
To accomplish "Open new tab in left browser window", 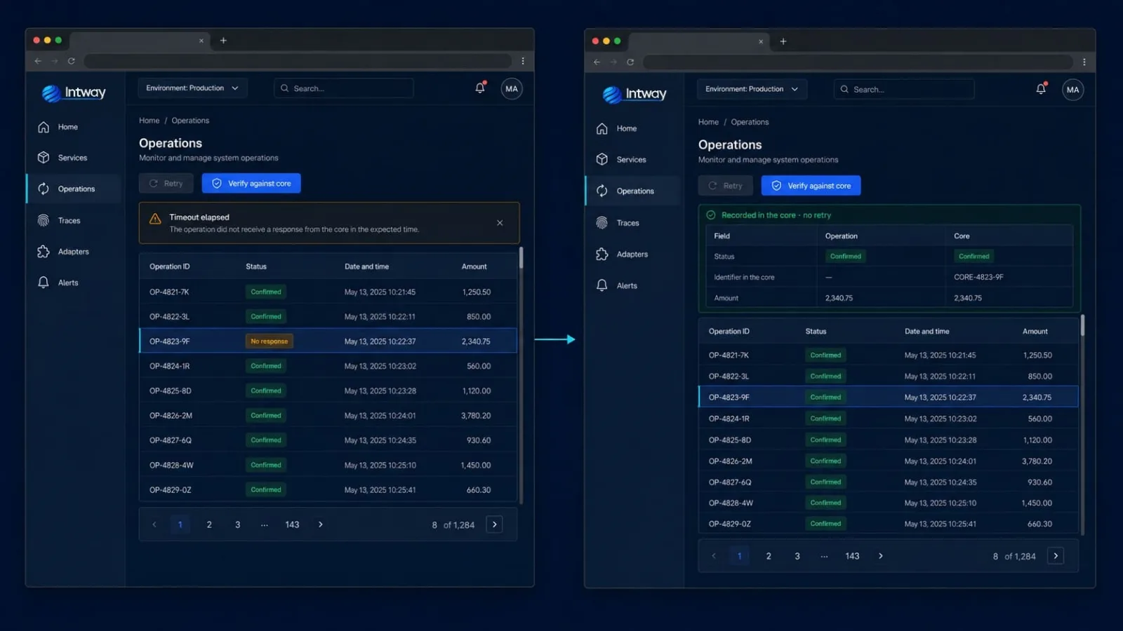I will tap(223, 40).
